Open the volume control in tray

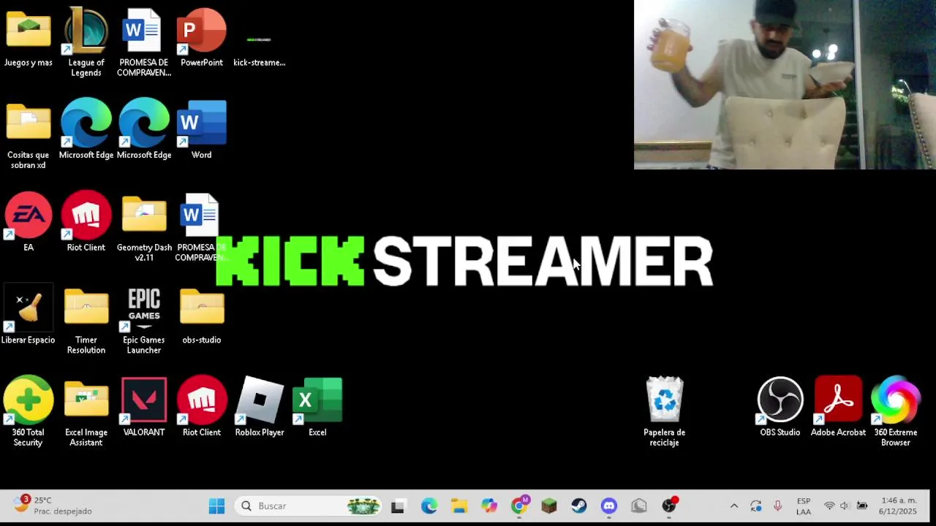[x=845, y=506]
